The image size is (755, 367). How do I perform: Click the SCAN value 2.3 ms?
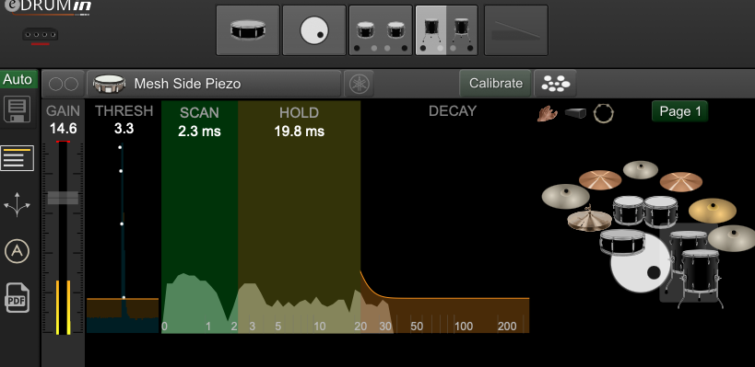199,132
